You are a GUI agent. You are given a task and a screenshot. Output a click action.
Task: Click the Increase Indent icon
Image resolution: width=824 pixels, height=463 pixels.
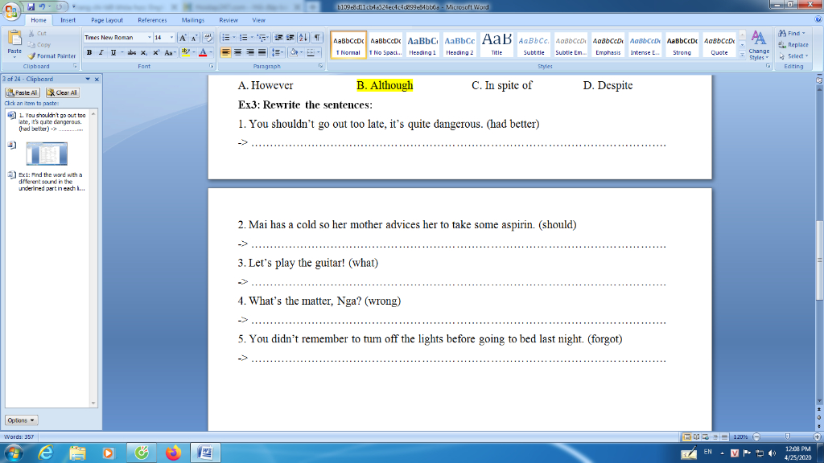point(290,38)
